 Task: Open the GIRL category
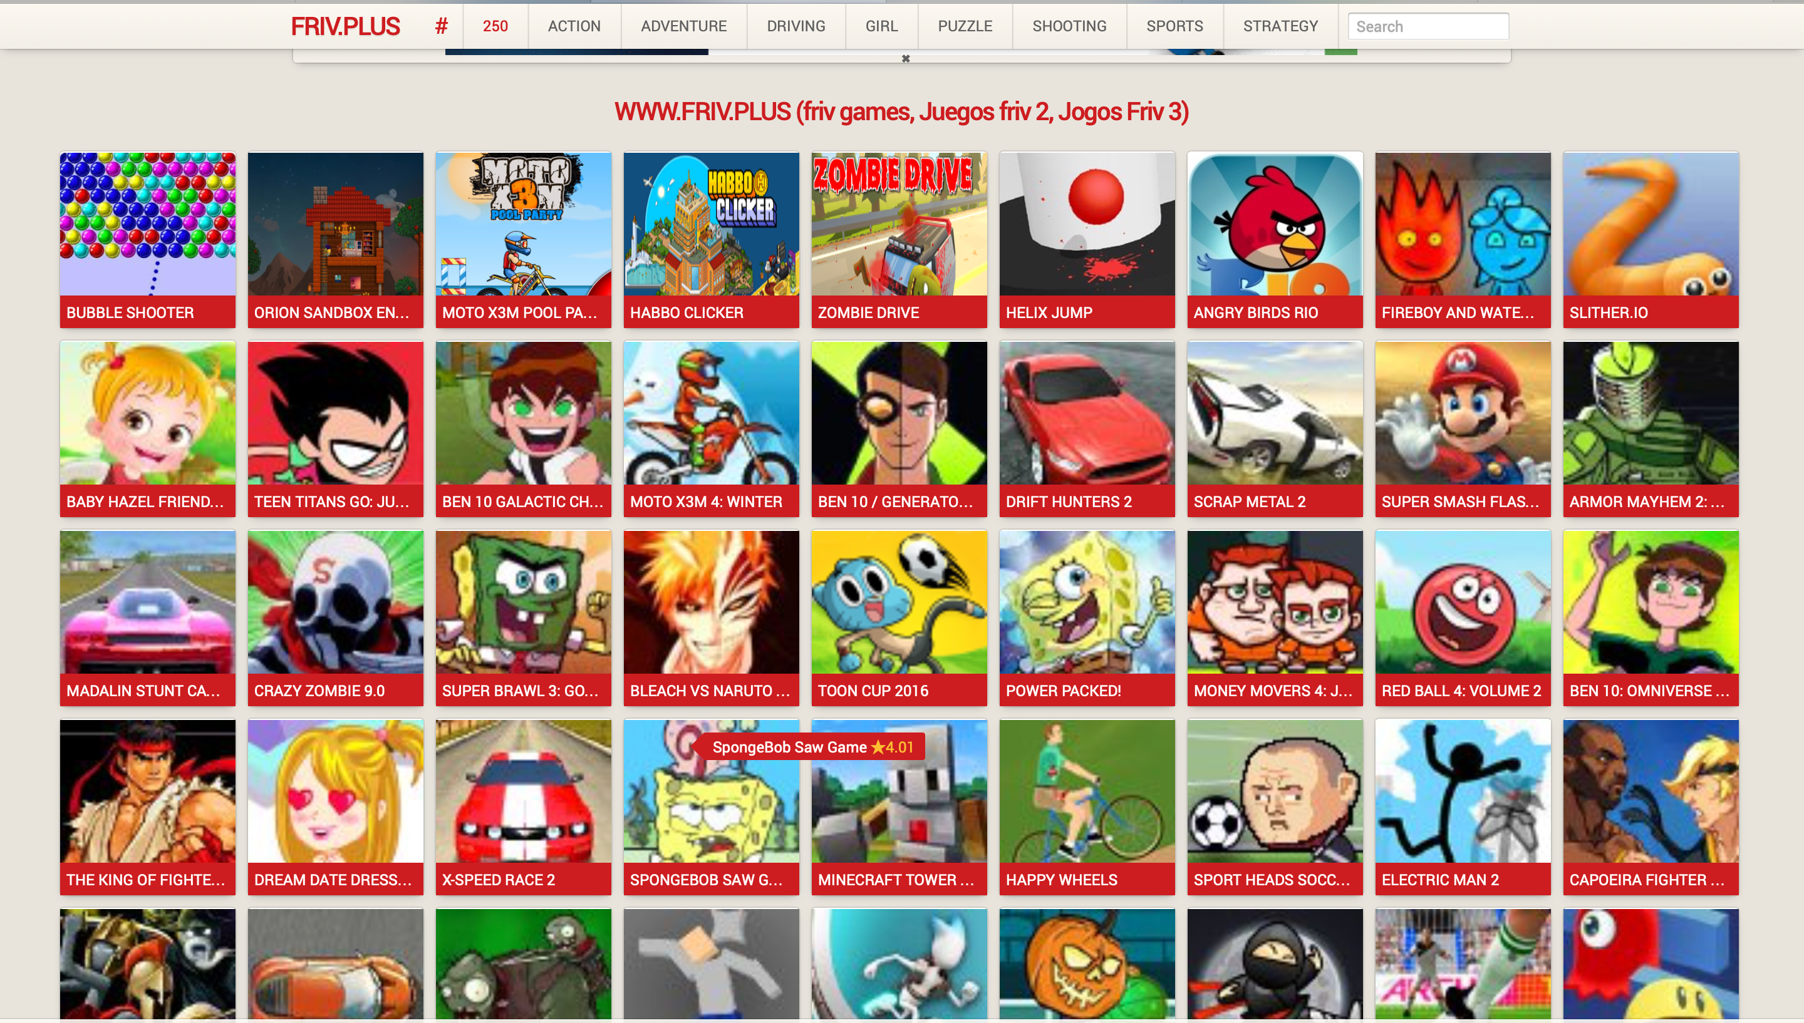tap(881, 27)
